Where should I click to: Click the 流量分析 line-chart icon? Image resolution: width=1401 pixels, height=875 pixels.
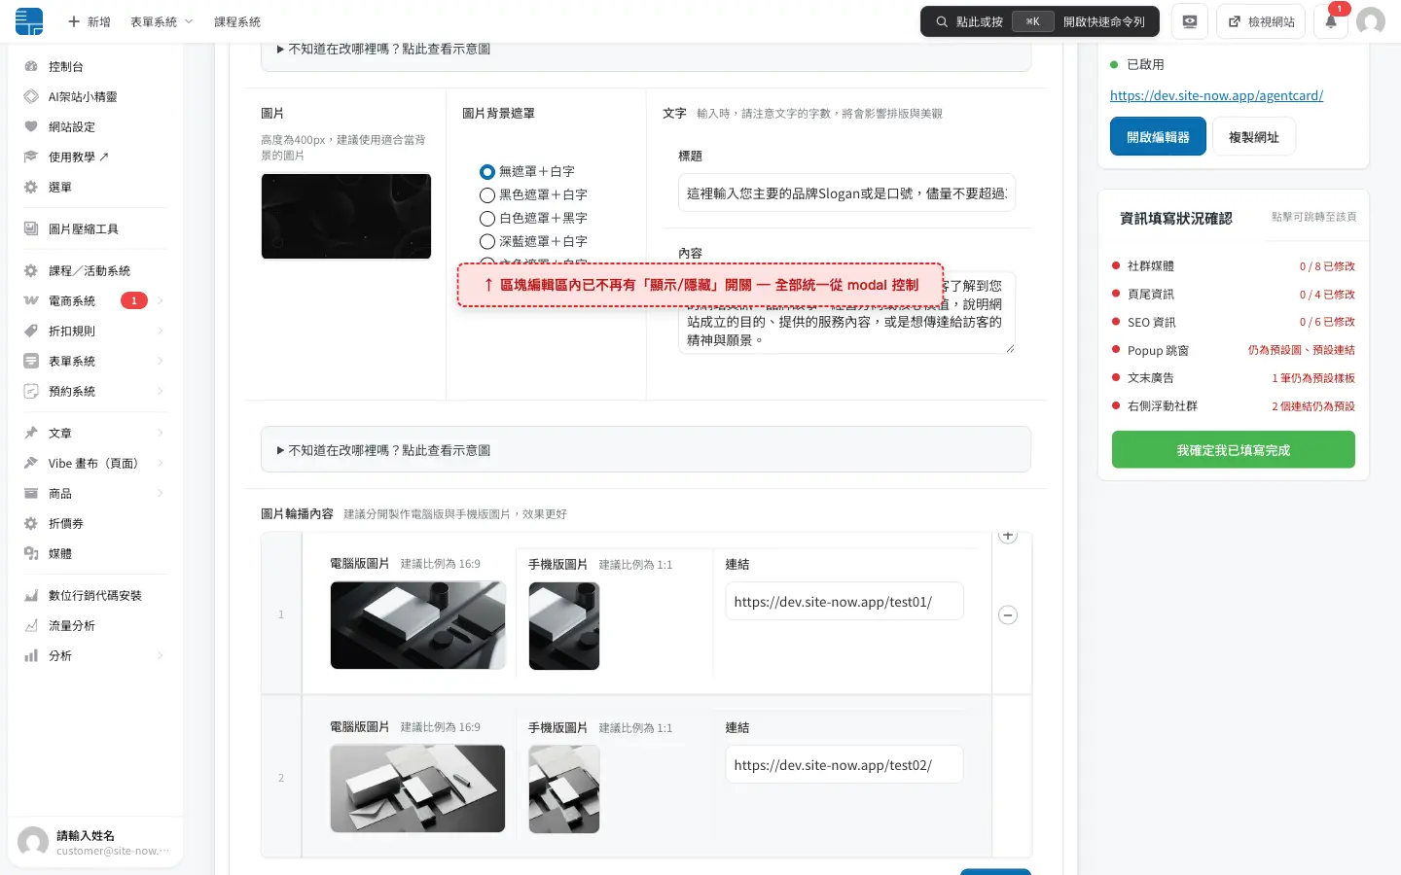coord(31,625)
